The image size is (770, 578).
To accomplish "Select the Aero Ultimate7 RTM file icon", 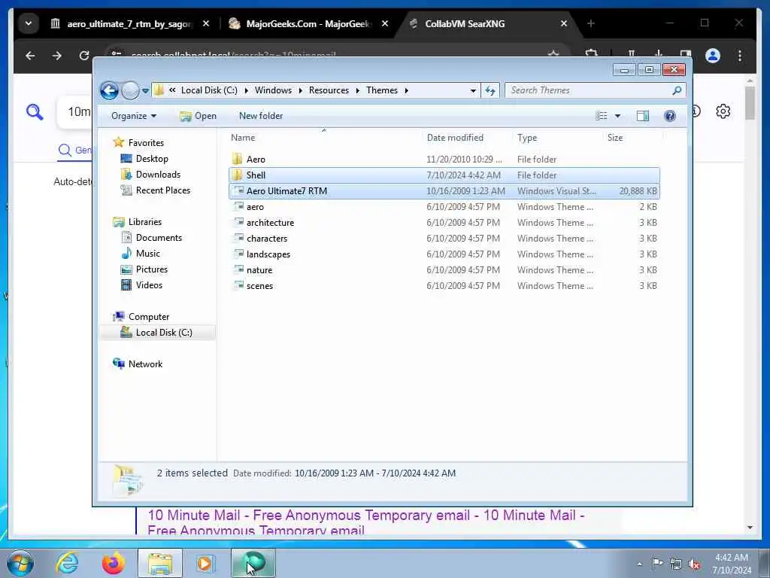I will click(x=238, y=190).
